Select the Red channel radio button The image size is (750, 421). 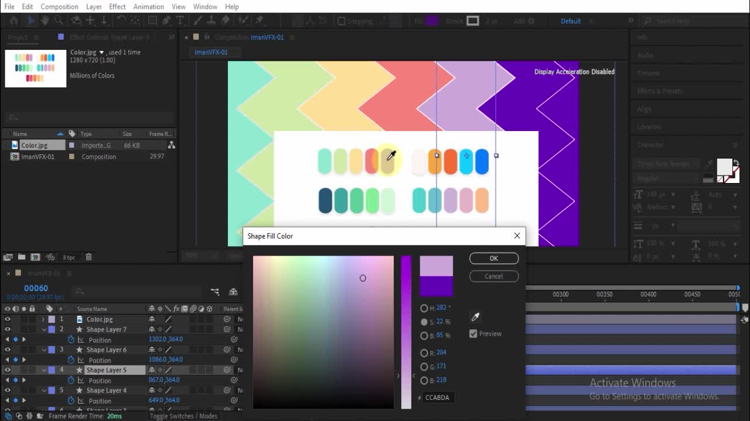[x=424, y=353]
